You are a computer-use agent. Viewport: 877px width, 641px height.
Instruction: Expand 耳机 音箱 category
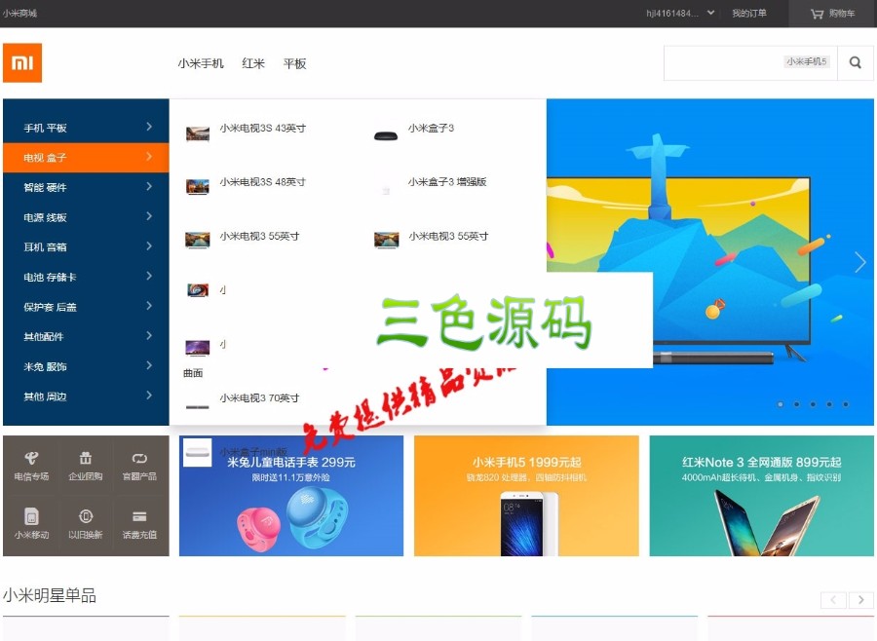(86, 246)
